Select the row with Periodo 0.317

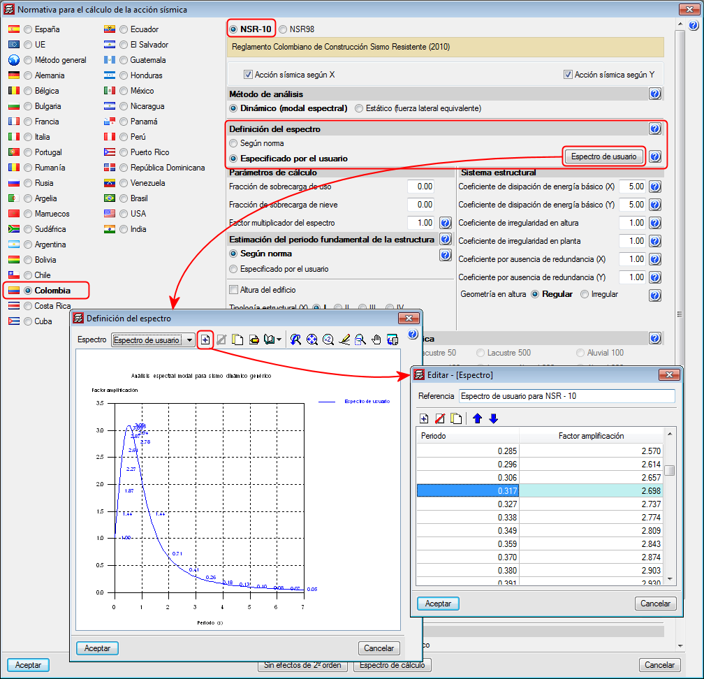pos(540,491)
